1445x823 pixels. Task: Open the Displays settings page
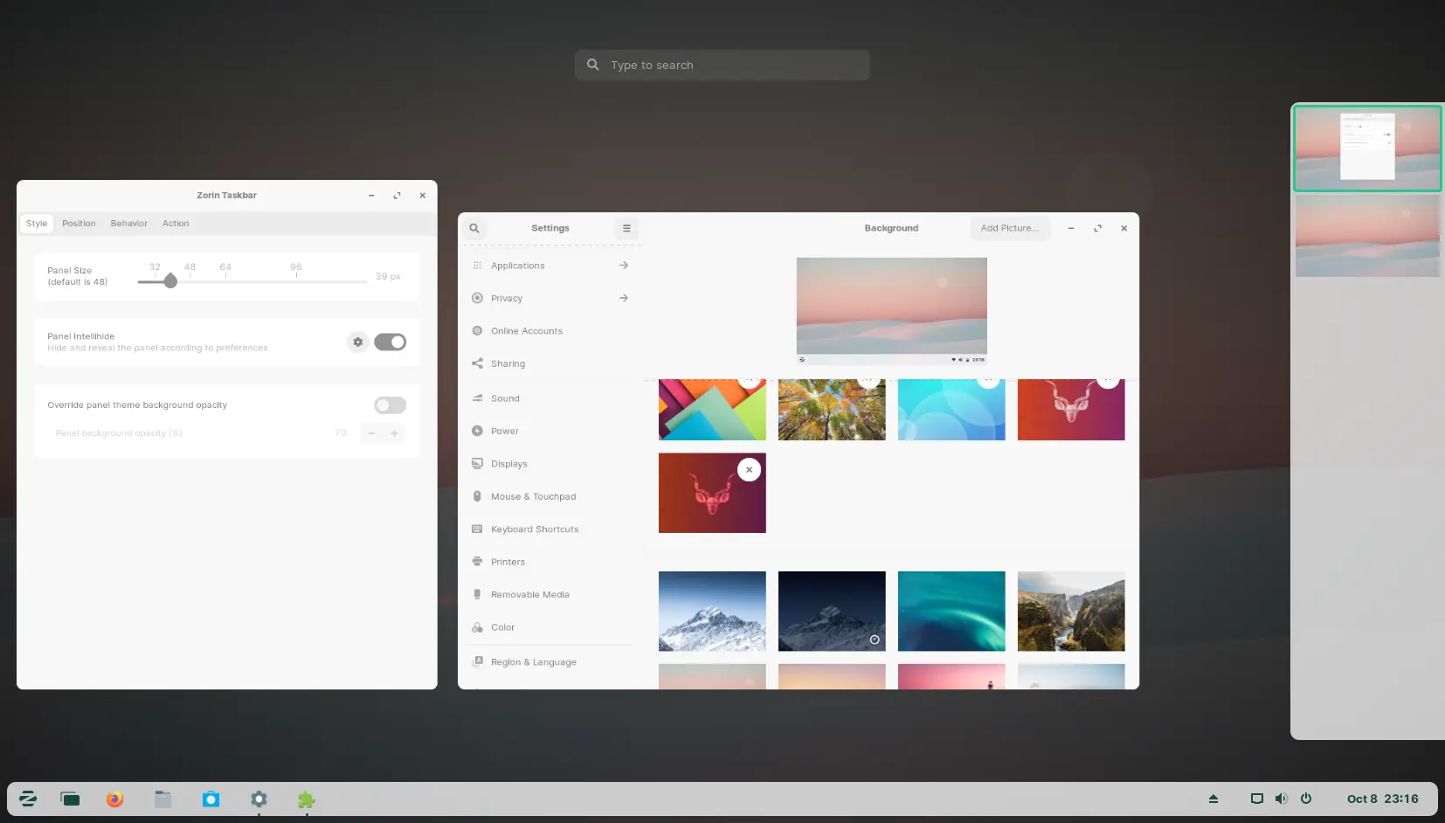pos(508,464)
